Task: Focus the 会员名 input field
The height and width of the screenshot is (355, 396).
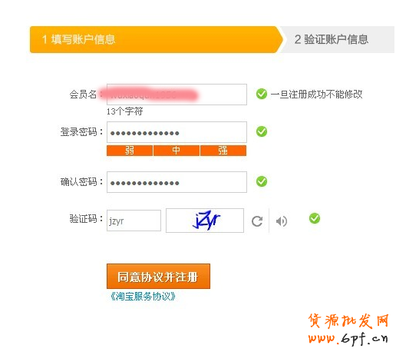Action: click(177, 95)
